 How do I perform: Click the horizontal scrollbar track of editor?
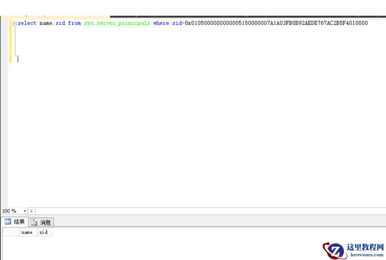(x=210, y=211)
